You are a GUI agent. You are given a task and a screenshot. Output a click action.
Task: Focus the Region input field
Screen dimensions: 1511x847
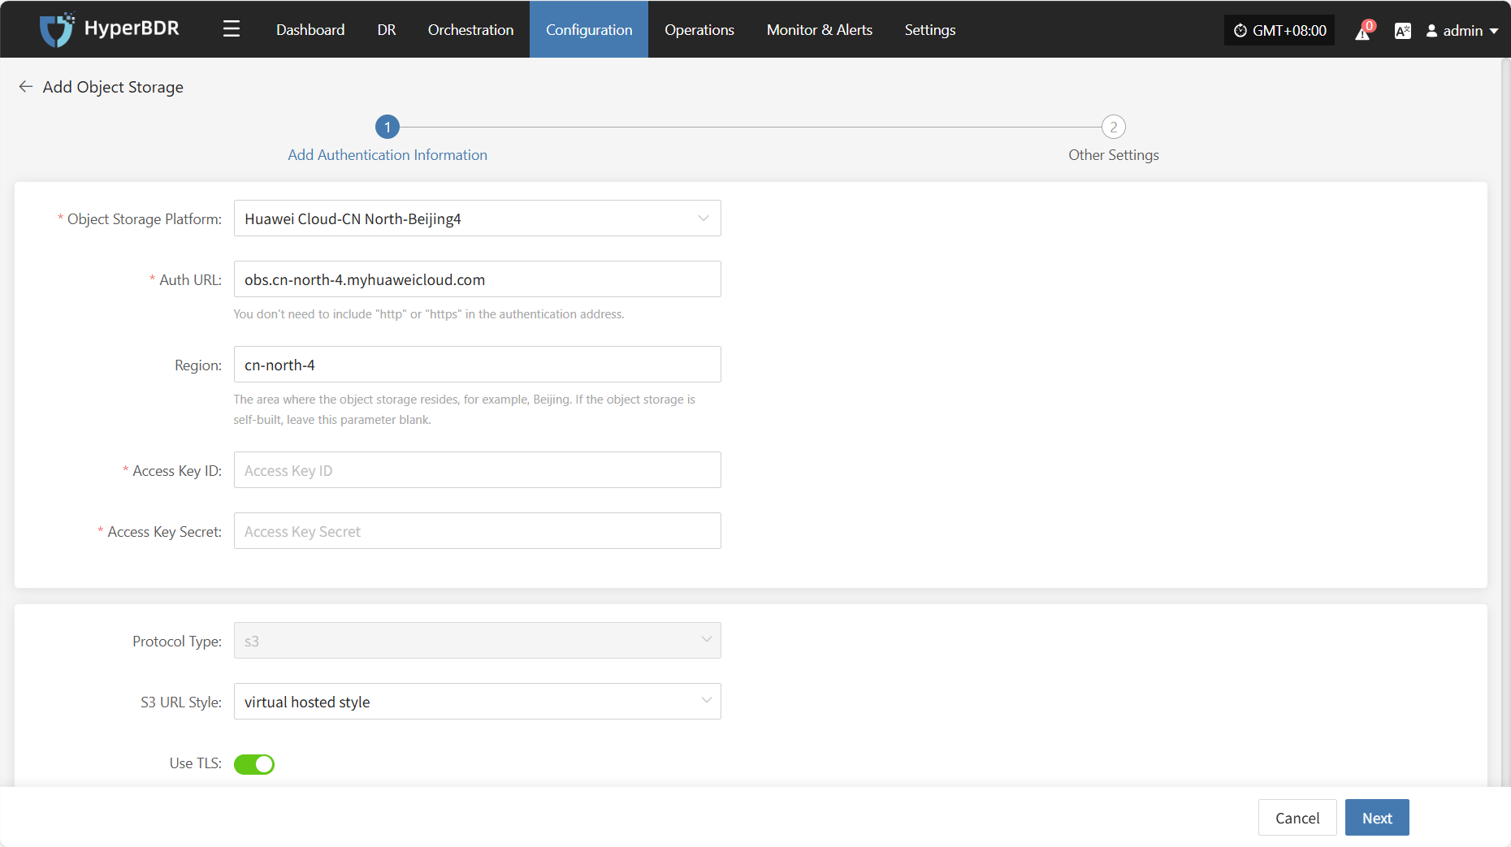click(x=478, y=365)
